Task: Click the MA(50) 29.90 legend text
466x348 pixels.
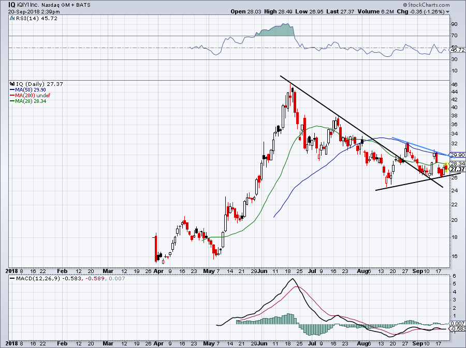Action: pos(31,89)
